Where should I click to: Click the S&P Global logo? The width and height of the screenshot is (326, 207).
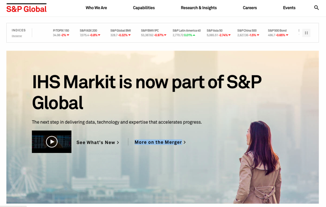tap(26, 8)
